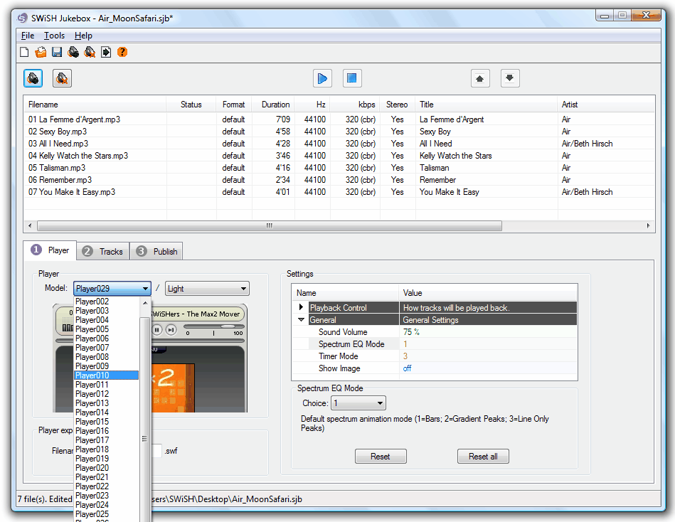The image size is (675, 522).
Task: Open the Tools menu
Action: pos(54,36)
